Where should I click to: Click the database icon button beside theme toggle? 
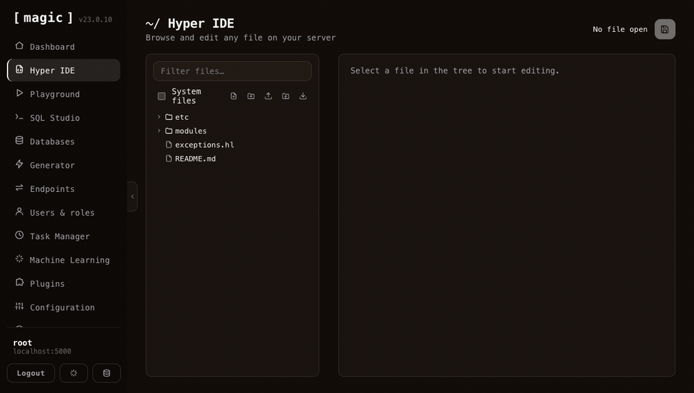pyautogui.click(x=107, y=373)
